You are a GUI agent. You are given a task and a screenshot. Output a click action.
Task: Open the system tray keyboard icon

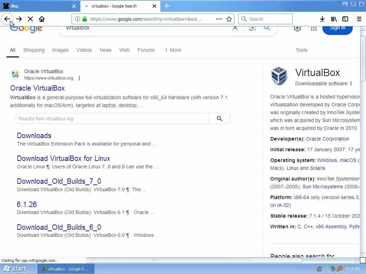click(319, 269)
